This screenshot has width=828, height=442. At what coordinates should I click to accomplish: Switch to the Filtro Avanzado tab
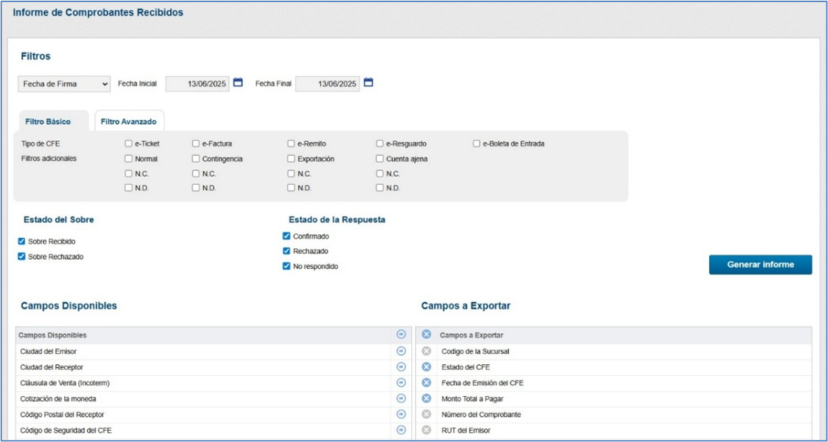(x=128, y=121)
